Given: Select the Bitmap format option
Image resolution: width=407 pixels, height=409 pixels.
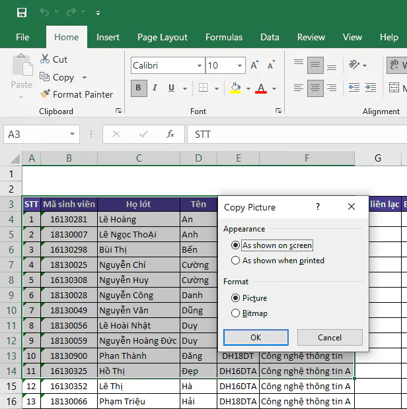Looking at the screenshot, I should [249, 313].
